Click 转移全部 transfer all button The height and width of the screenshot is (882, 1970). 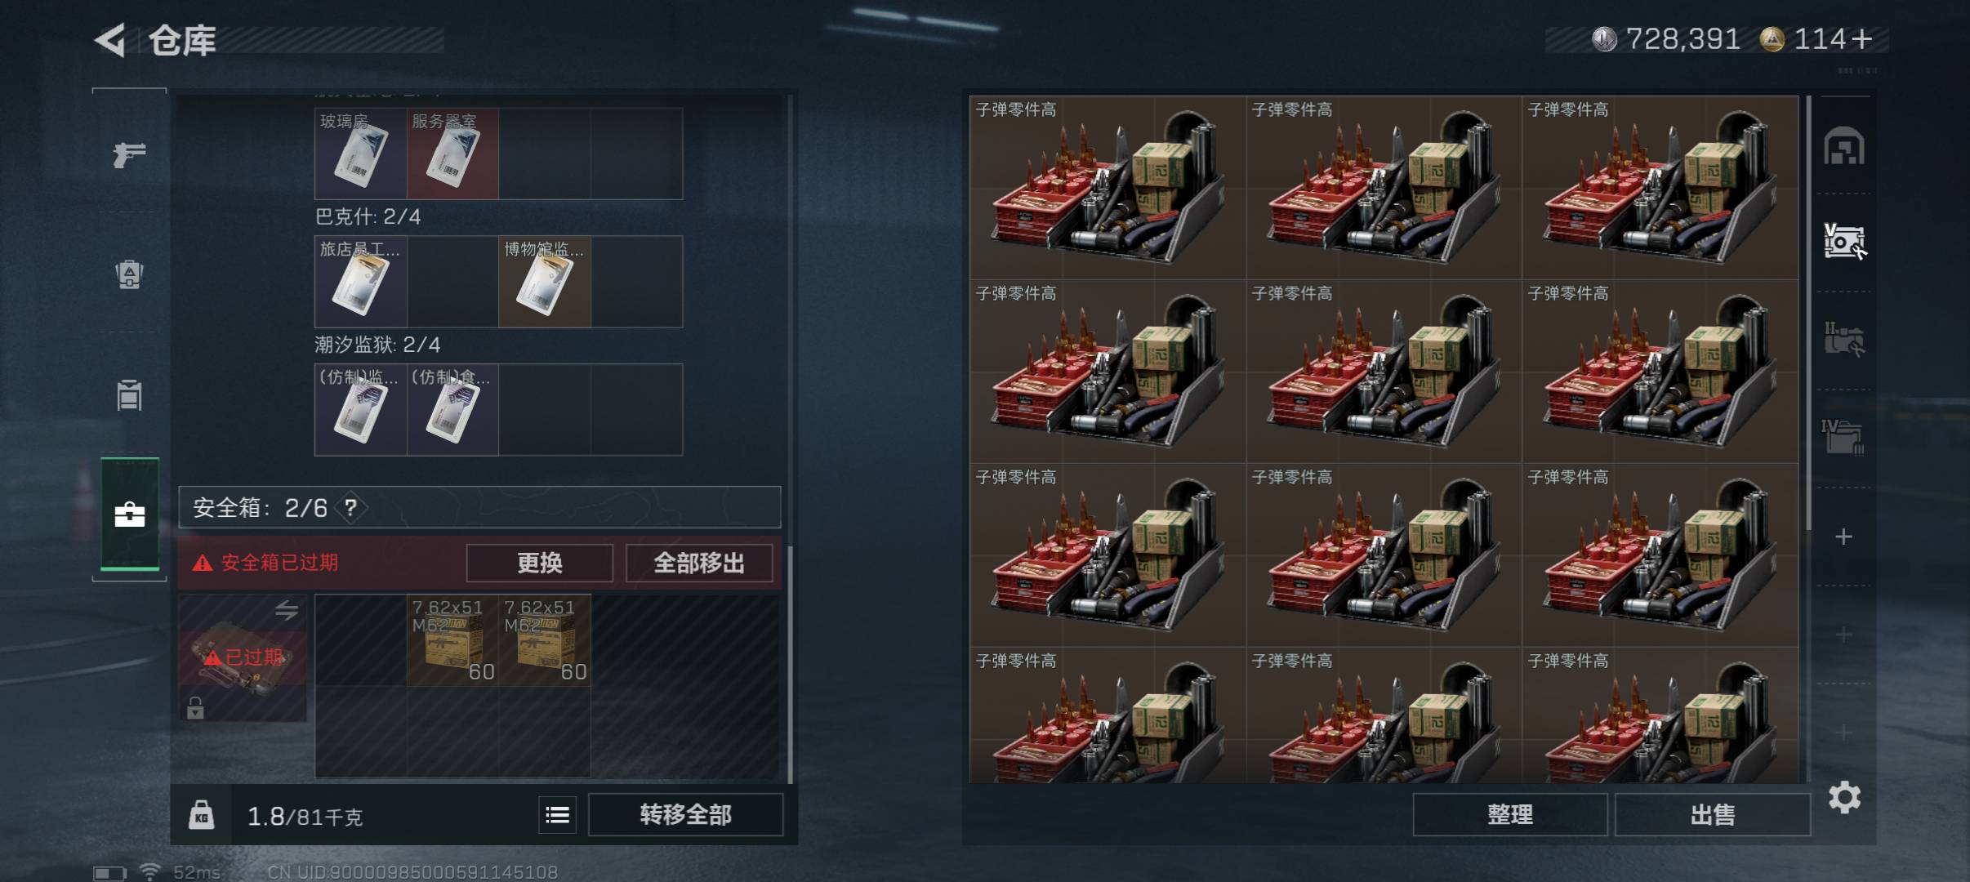685,814
